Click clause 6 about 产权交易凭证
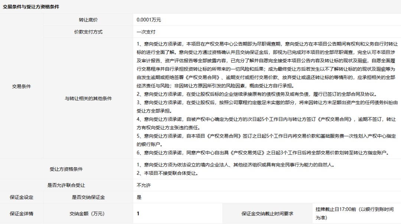Viewport: 401px width, 224px height. 264,153
